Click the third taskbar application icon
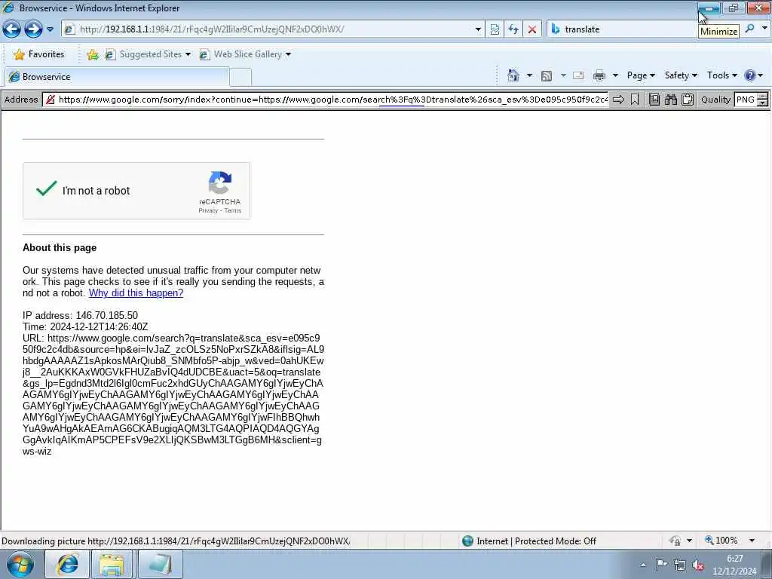772x579 pixels. click(x=160, y=564)
